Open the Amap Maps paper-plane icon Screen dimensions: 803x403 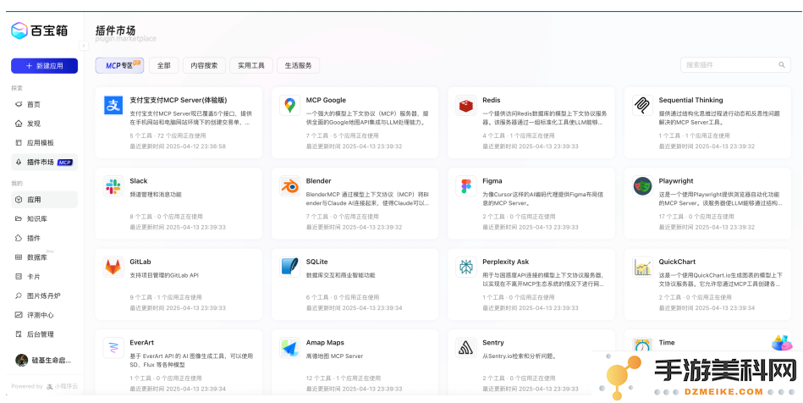pos(290,348)
